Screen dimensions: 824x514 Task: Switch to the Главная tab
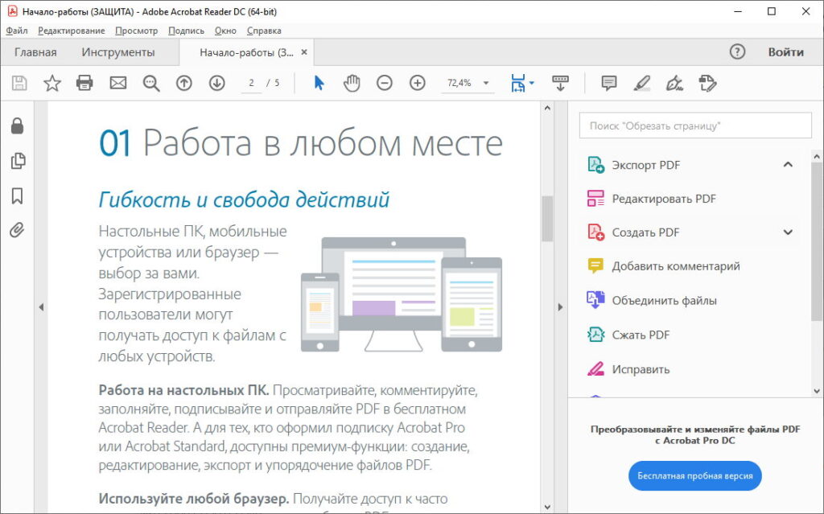coord(35,52)
